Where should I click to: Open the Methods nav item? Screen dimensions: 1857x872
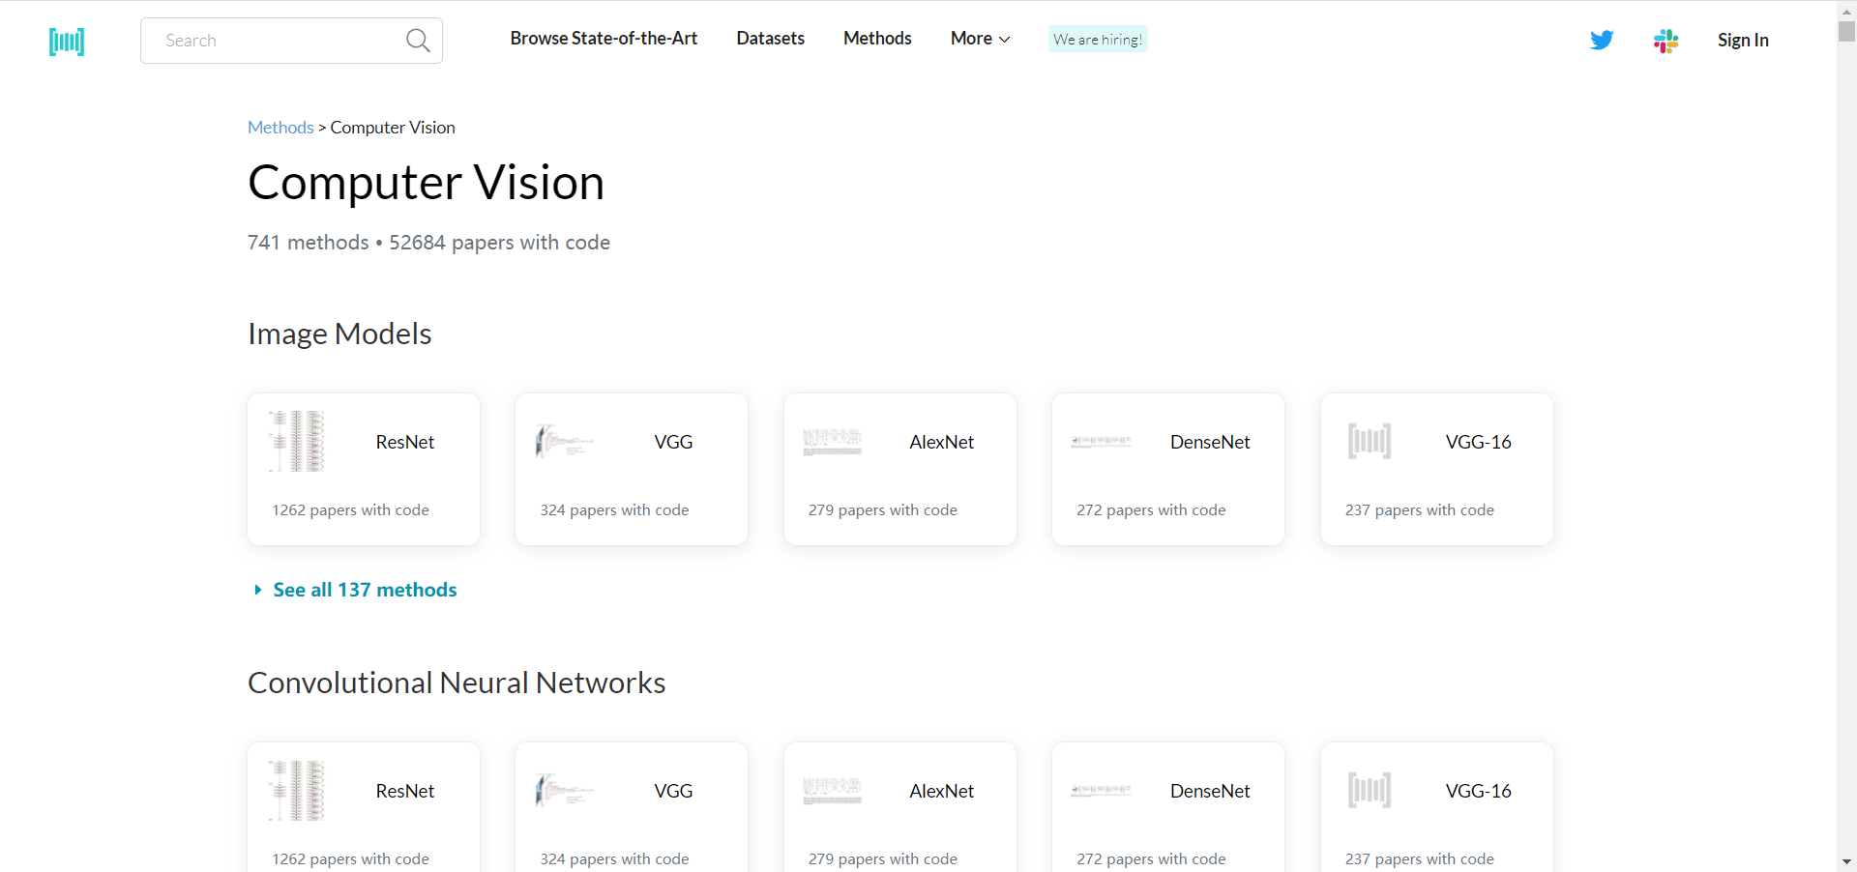(877, 39)
